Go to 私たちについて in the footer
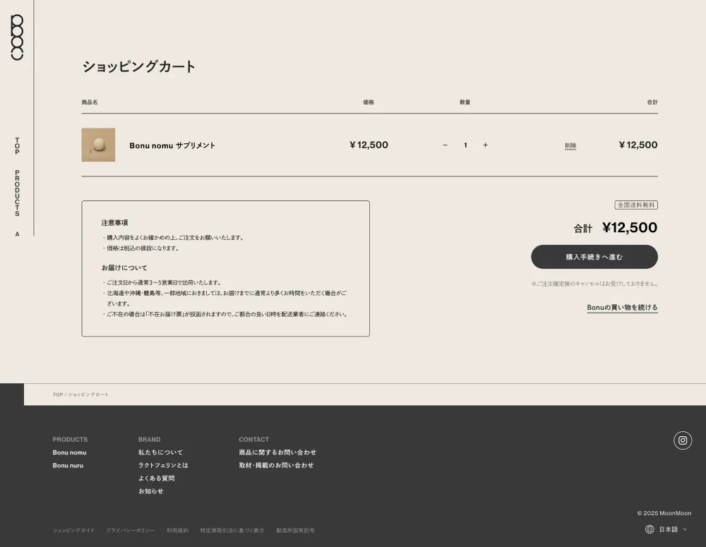706x547 pixels. coord(160,452)
